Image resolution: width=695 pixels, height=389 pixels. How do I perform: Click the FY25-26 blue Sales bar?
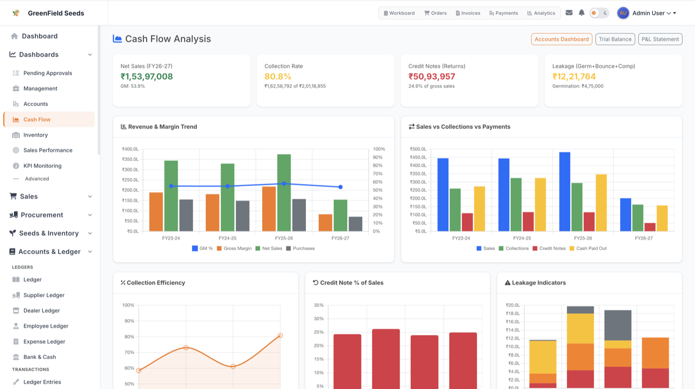(x=565, y=192)
